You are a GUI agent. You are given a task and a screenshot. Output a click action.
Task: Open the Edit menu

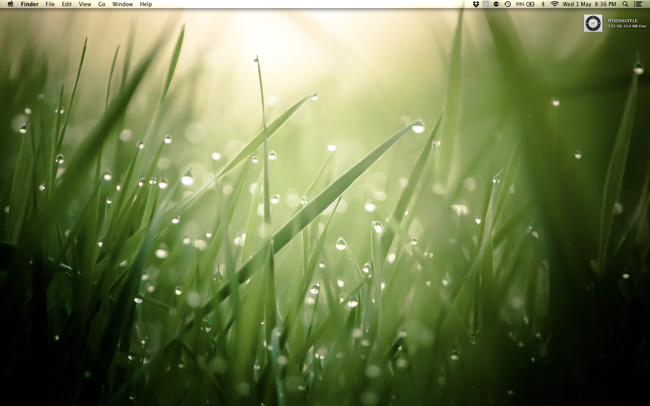click(67, 4)
